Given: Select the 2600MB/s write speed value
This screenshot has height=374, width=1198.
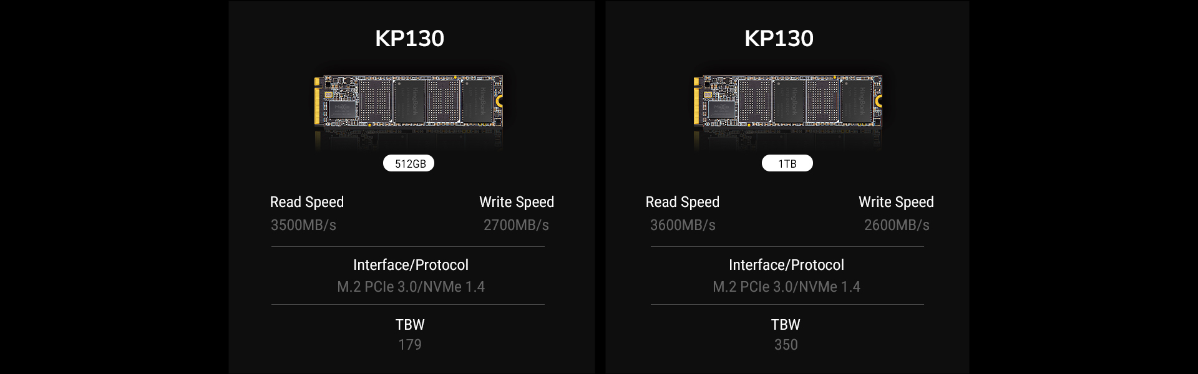Looking at the screenshot, I should pyautogui.click(x=897, y=225).
